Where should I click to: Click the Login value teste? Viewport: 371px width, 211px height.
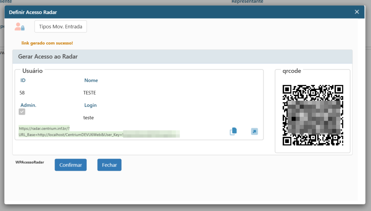click(88, 118)
